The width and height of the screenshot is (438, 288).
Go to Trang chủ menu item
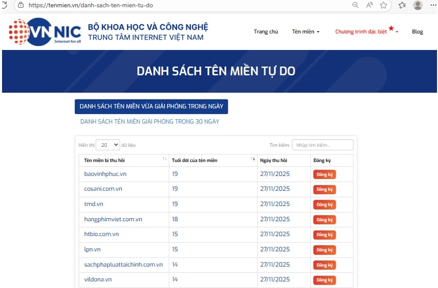[x=266, y=32]
